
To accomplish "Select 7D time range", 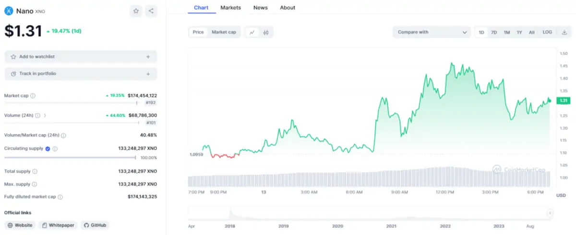I will point(494,32).
